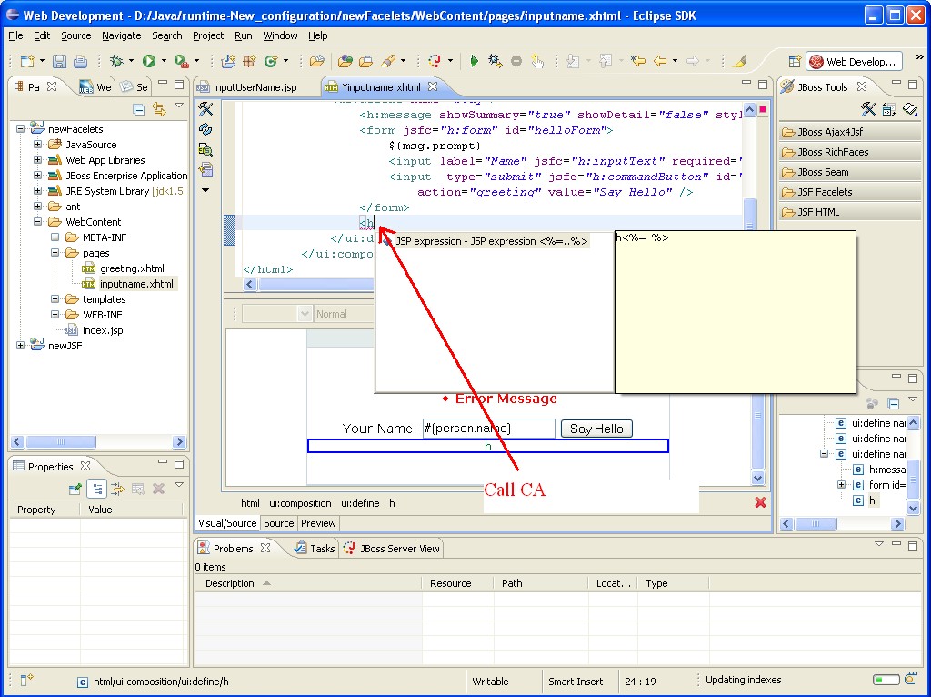Image resolution: width=931 pixels, height=697 pixels.
Task: Click the Say Hello button
Action: point(596,429)
